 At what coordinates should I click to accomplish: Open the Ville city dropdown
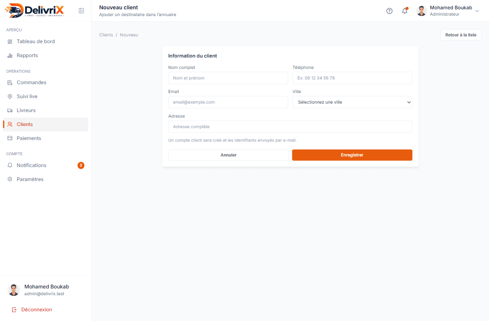[x=352, y=102]
